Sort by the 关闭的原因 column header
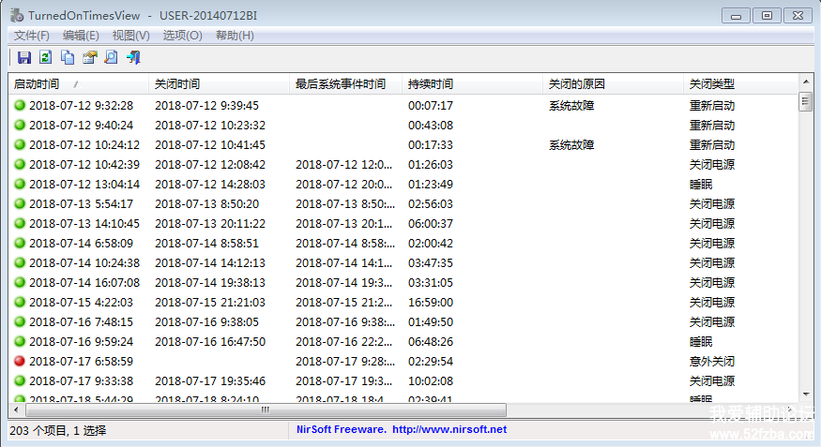The height and width of the screenshot is (447, 821). pos(613,84)
